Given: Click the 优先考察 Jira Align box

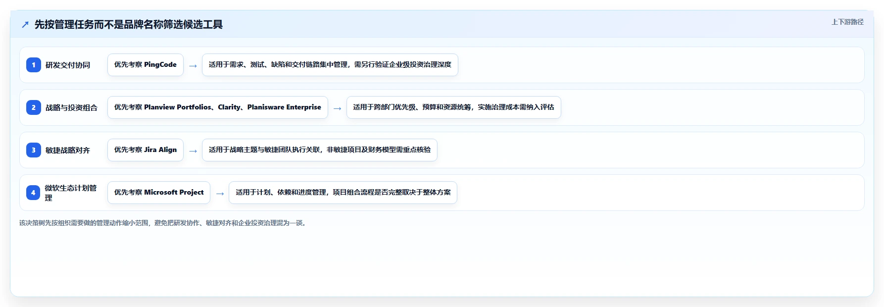Looking at the screenshot, I should [146, 150].
